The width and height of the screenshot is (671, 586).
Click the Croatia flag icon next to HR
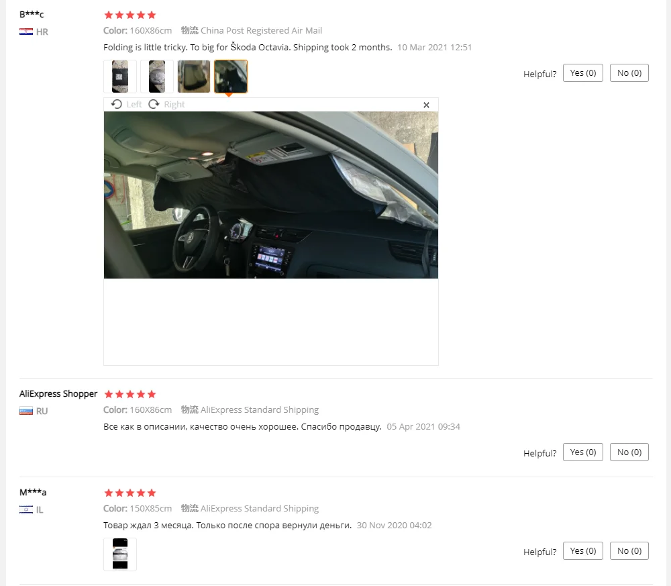[26, 32]
